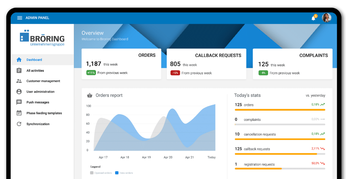Click the Apr 19 axis label
The width and height of the screenshot is (346, 179).
click(x=146, y=157)
